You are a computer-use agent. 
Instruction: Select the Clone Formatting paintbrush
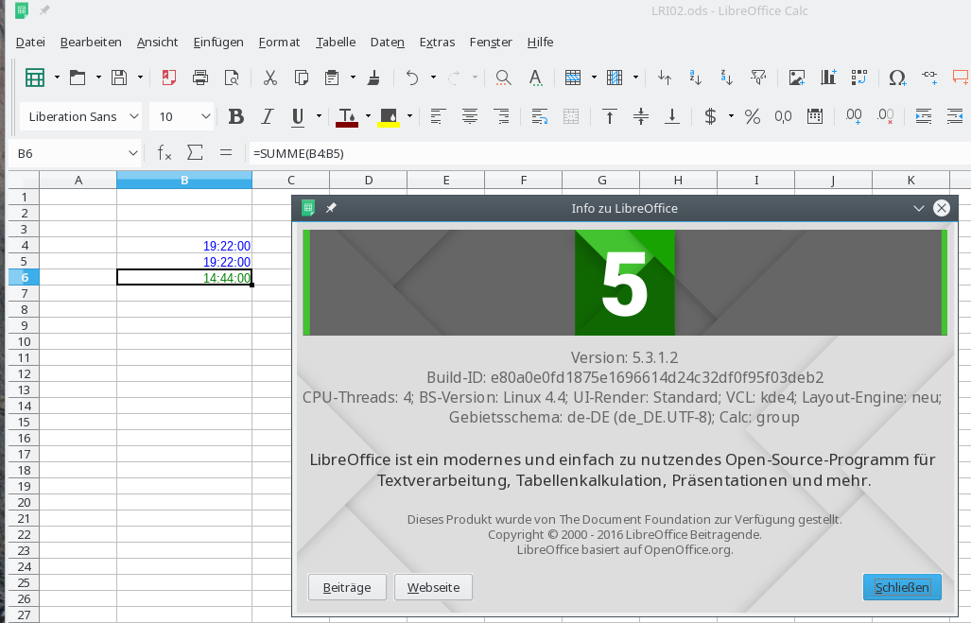coord(373,78)
